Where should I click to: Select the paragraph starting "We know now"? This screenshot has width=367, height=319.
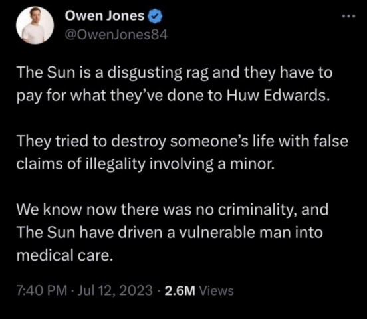172,232
